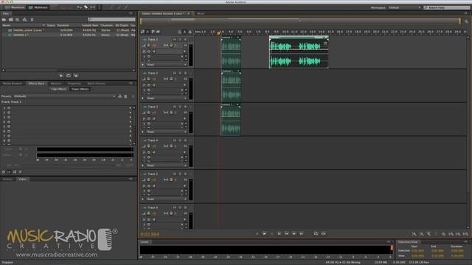Viewport: 472px width, 265px height.
Task: Select the Untitled 2 file row
Action: 69,35
